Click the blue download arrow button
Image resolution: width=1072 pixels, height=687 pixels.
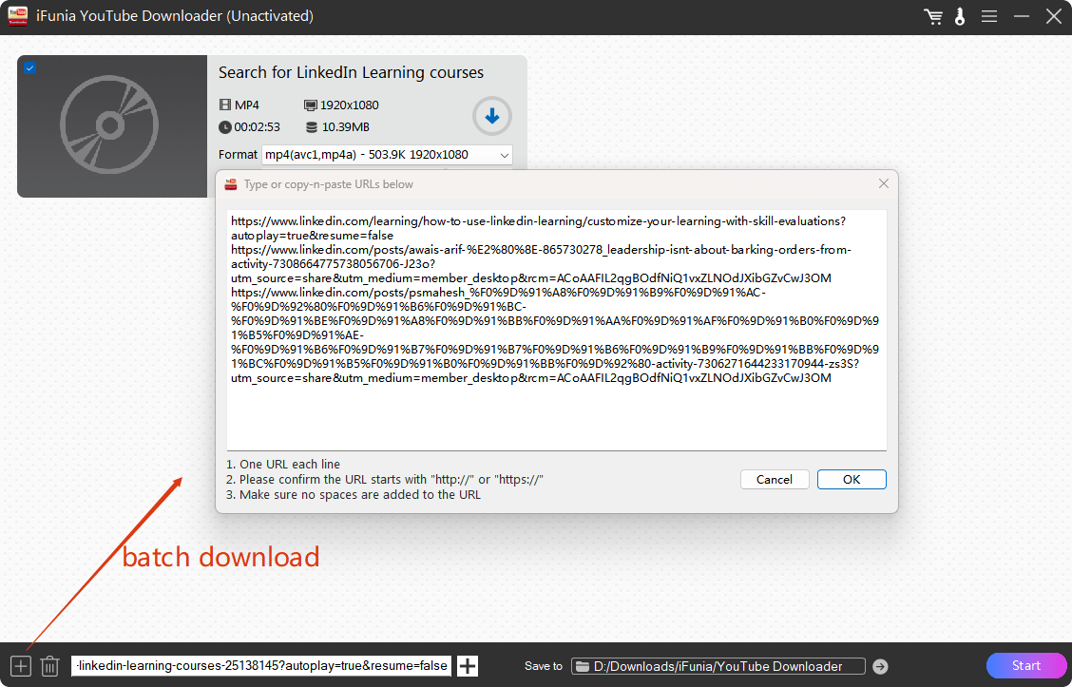click(x=491, y=117)
